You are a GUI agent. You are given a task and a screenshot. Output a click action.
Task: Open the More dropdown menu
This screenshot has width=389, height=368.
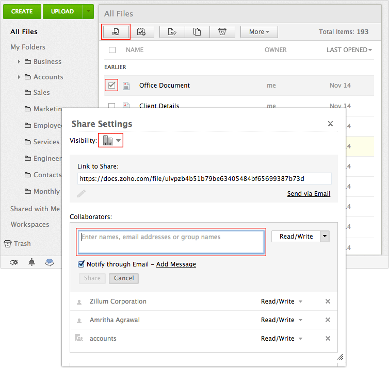tap(259, 32)
